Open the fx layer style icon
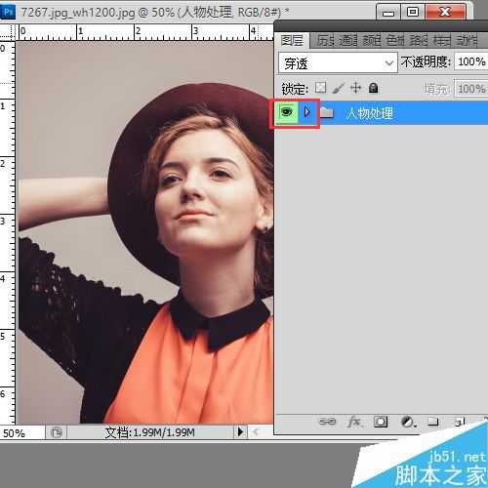Viewport: 488px width, 488px height. 354,422
